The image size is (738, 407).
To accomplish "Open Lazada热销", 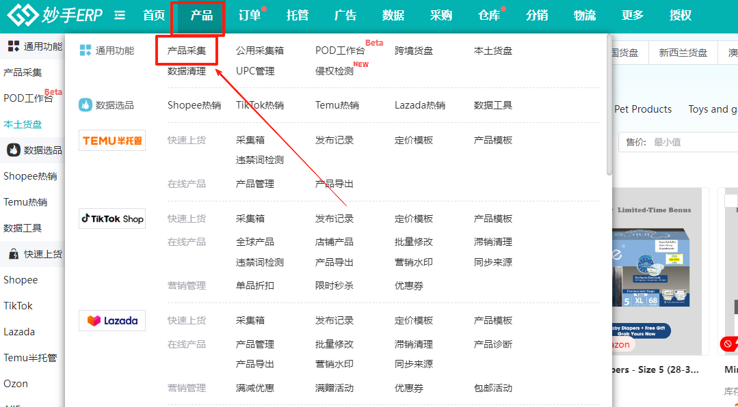I will pos(420,104).
